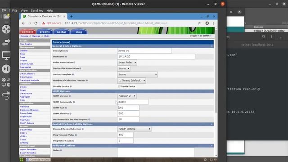Image resolution: width=288 pixels, height=162 pixels.
Task: Collapse the Availability/Reachability Options section
Action: click(x=212, y=124)
